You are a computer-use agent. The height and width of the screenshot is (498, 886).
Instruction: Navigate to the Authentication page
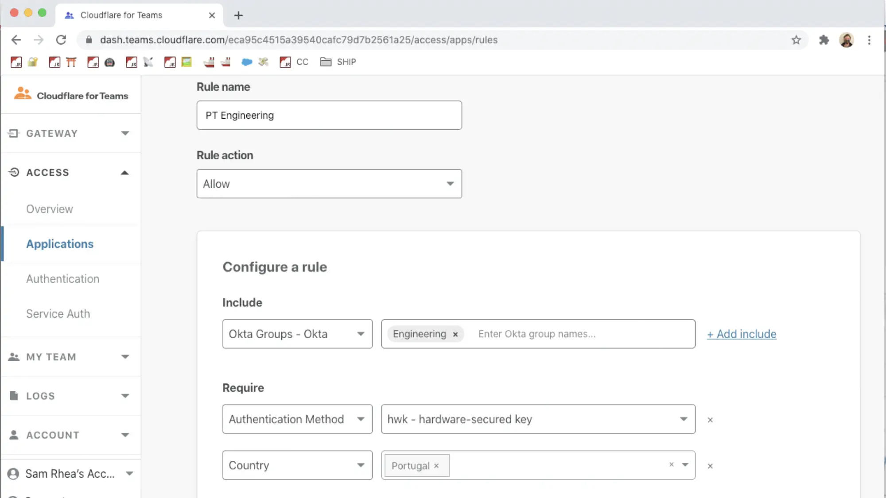[x=62, y=278]
